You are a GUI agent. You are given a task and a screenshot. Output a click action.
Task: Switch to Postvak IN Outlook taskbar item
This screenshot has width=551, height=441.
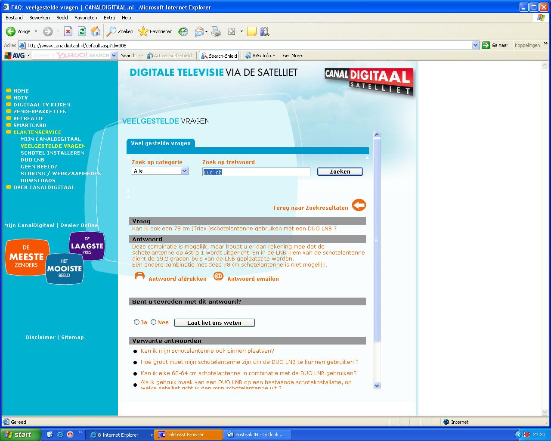tap(257, 435)
